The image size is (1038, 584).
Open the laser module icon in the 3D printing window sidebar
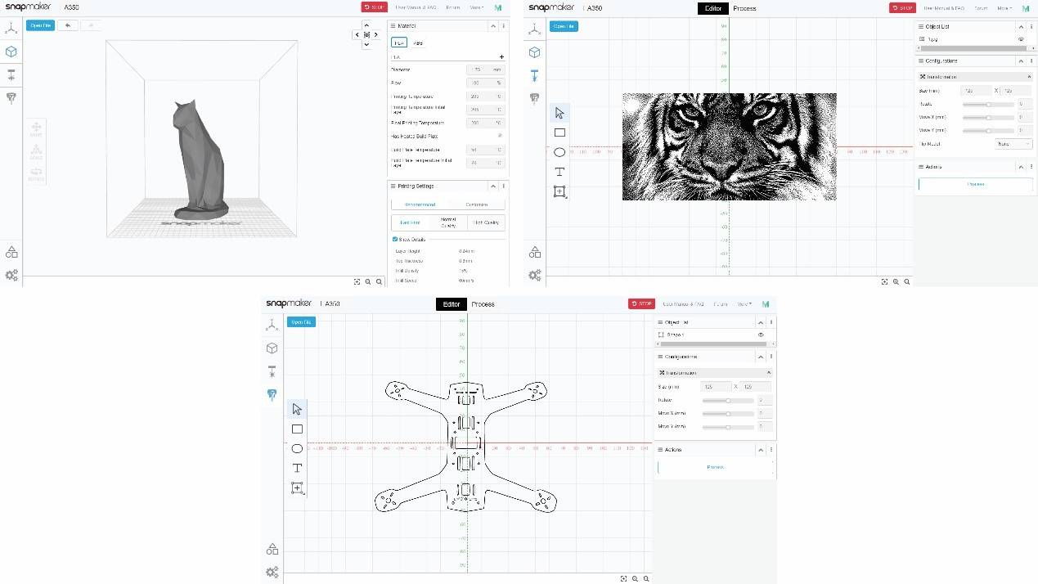[11, 75]
